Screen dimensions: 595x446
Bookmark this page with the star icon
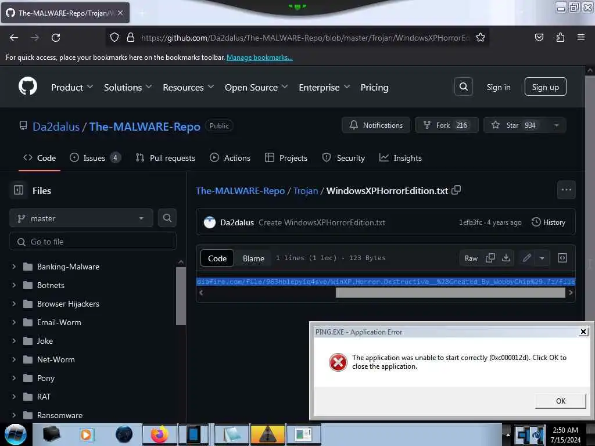point(481,38)
